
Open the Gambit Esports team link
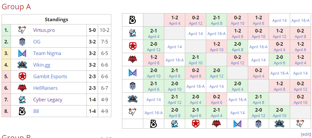pyautogui.click(x=50, y=77)
